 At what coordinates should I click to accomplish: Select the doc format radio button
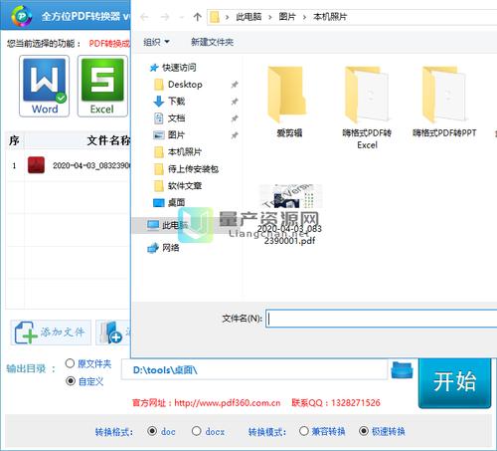coord(152,431)
